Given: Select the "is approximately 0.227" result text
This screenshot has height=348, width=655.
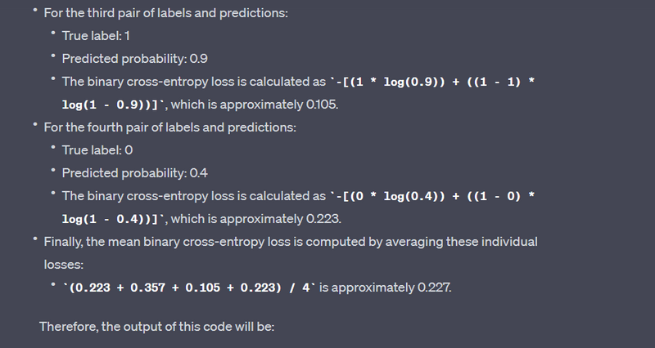Looking at the screenshot, I should point(386,288).
